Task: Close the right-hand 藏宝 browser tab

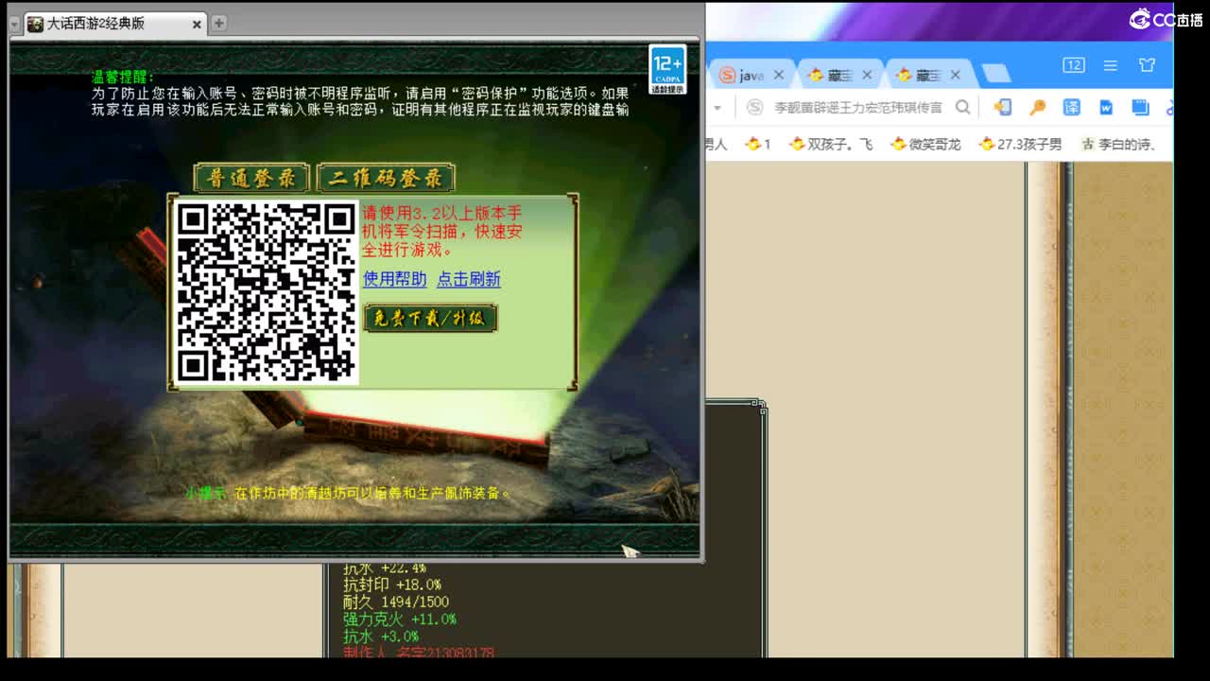Action: coord(955,75)
